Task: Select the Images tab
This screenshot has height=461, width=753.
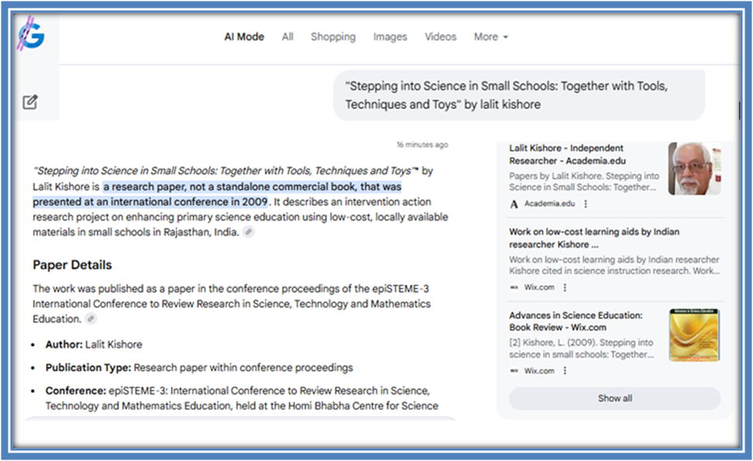Action: tap(390, 36)
